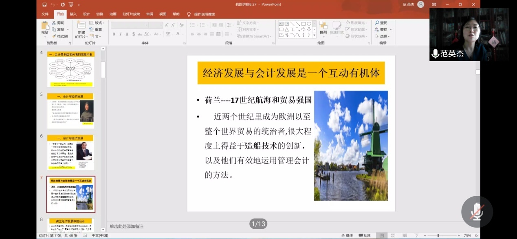Apply strikethrough formatting to text
This screenshot has width=517, height=239.
[140, 34]
